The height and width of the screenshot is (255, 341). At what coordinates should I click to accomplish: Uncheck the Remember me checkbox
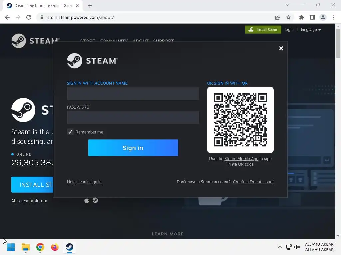tap(70, 132)
